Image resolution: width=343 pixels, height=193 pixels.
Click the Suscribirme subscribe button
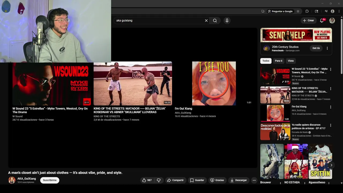[x=50, y=180]
